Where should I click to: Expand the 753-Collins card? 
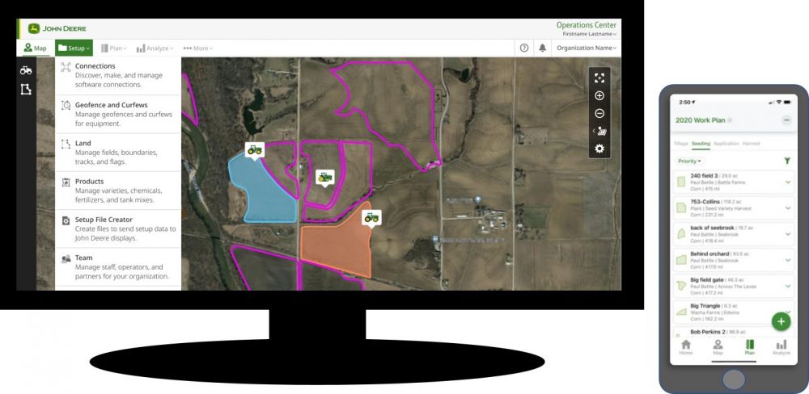pos(788,208)
